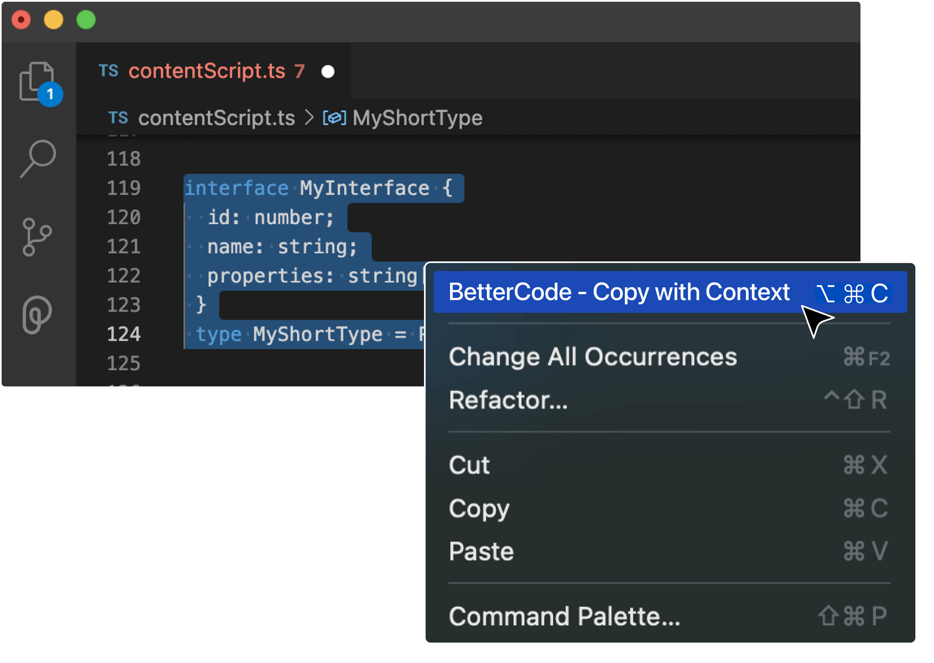Viewport: 934px width, 663px height.
Task: Click line number 122 in gutter
Action: [x=124, y=276]
